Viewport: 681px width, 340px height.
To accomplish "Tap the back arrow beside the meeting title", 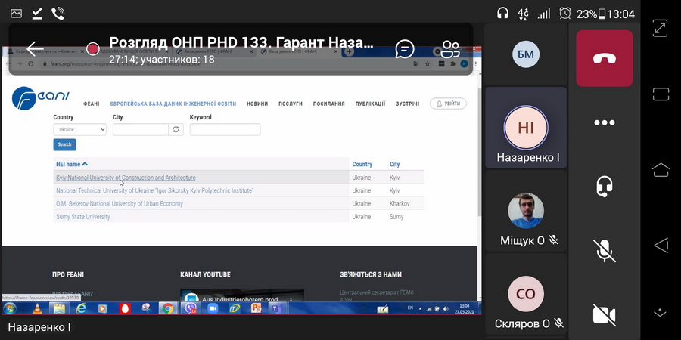I will click(35, 49).
